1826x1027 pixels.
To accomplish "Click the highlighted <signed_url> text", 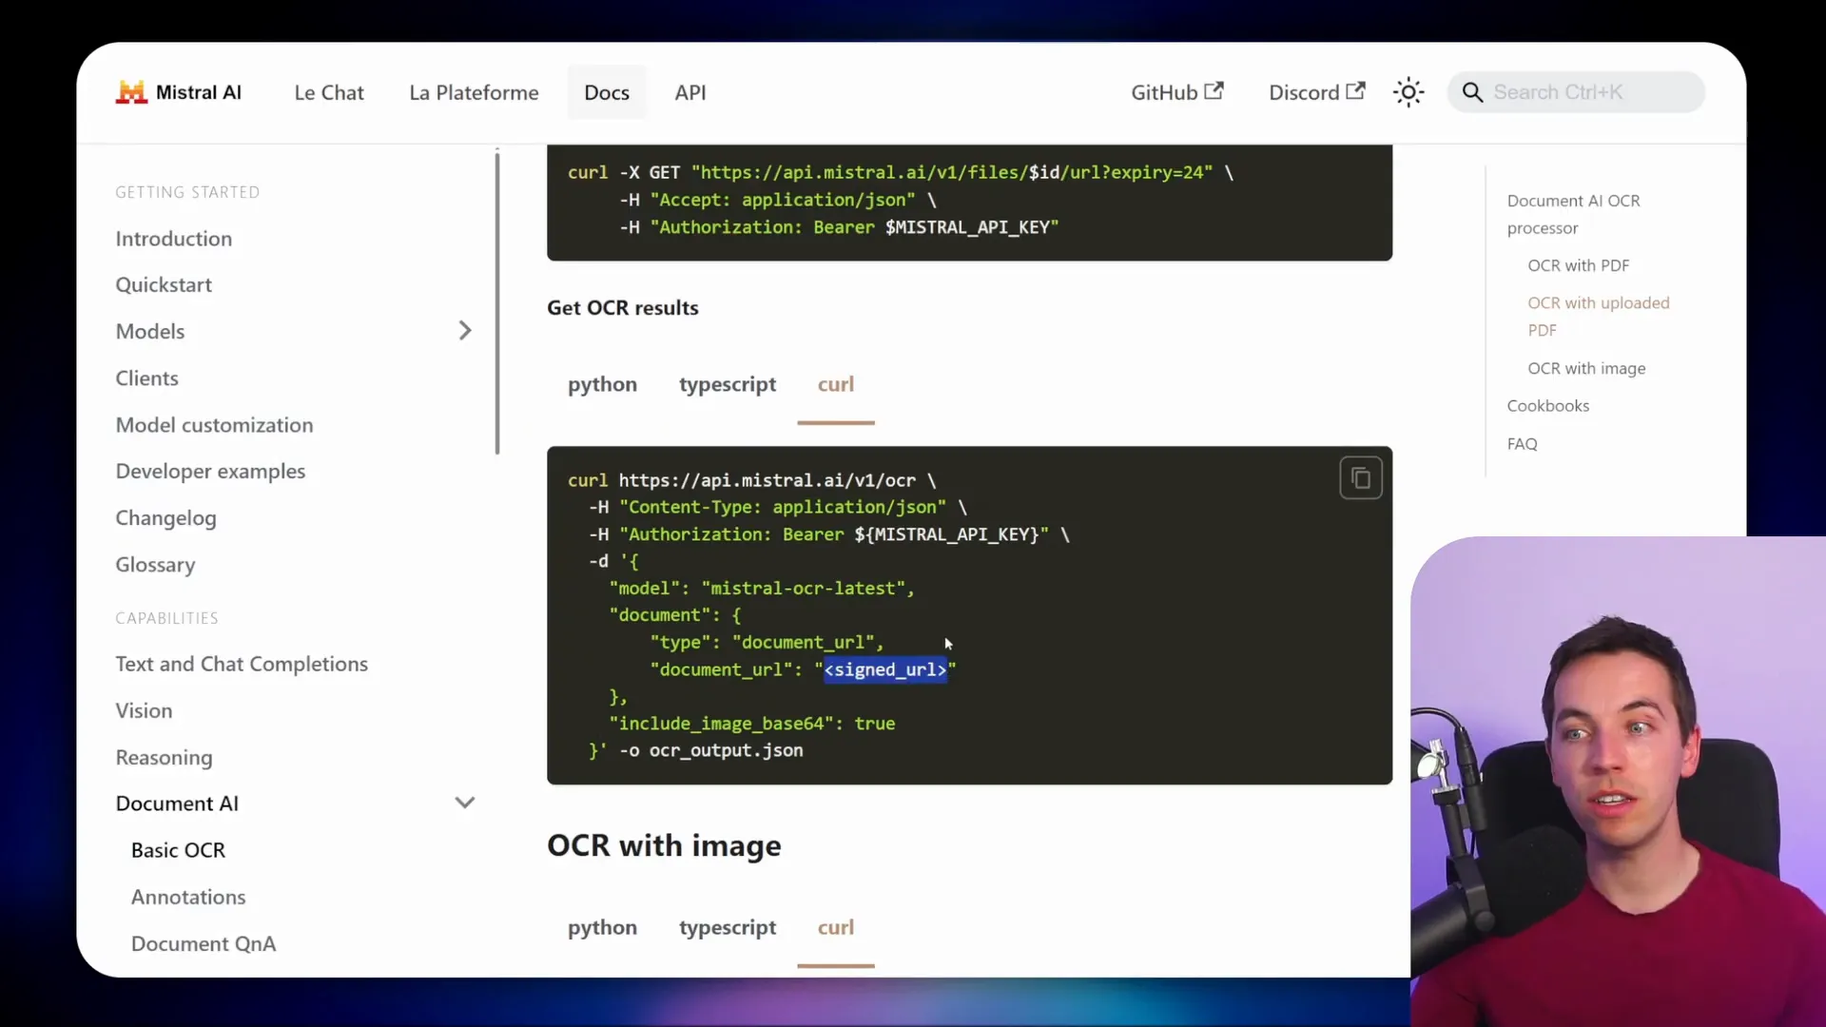I will 885,669.
